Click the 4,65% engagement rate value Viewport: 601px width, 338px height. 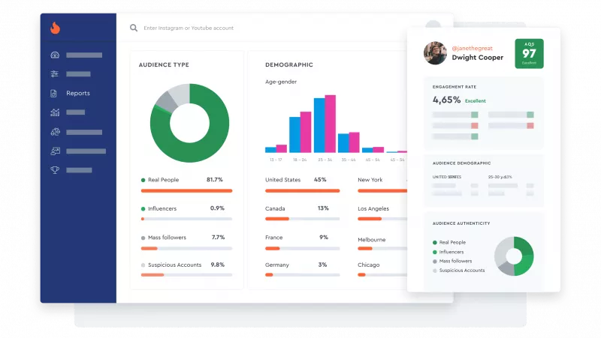pyautogui.click(x=446, y=100)
